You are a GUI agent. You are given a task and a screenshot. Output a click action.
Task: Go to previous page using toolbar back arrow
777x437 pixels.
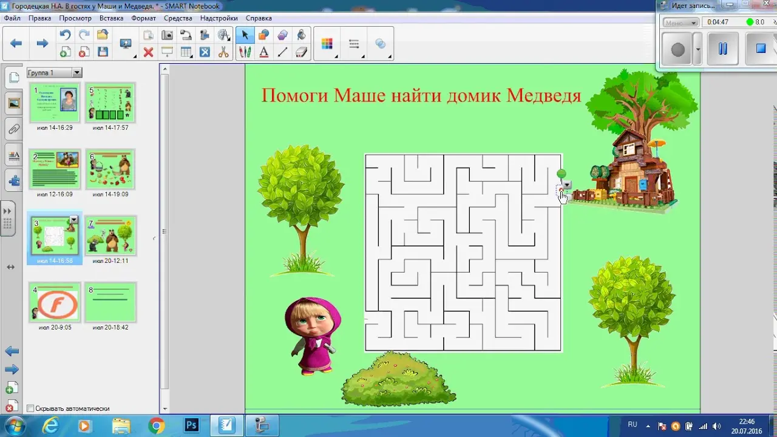click(x=16, y=43)
